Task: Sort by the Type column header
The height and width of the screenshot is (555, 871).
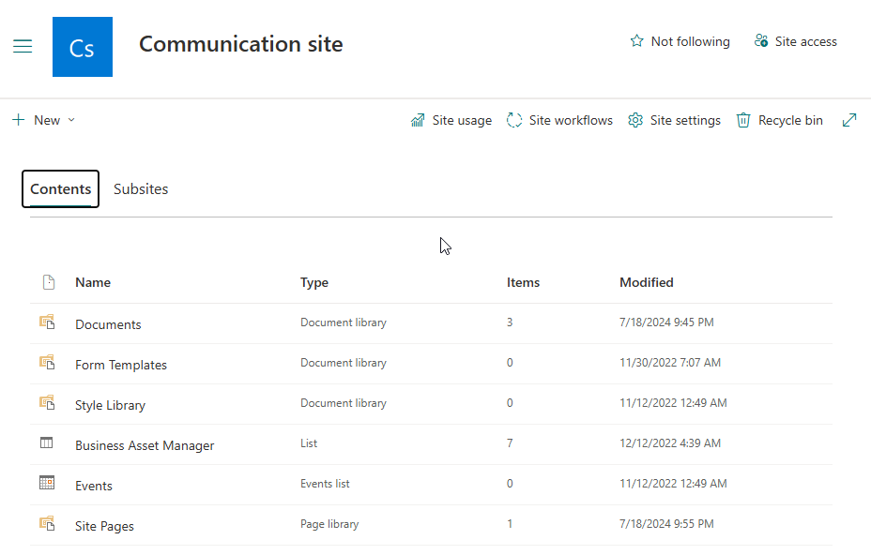Action: [x=314, y=283]
